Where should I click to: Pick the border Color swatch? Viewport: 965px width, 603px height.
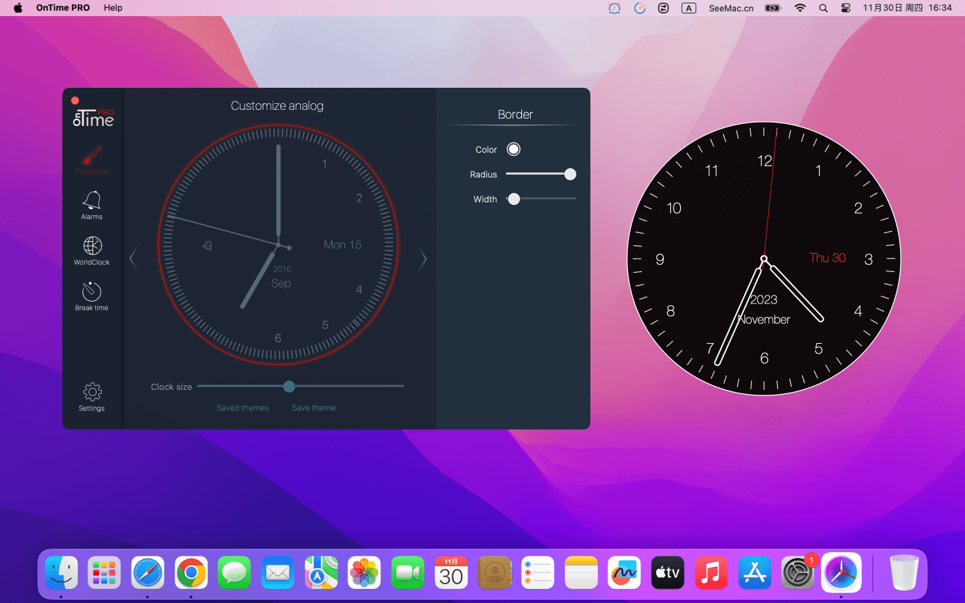513,149
